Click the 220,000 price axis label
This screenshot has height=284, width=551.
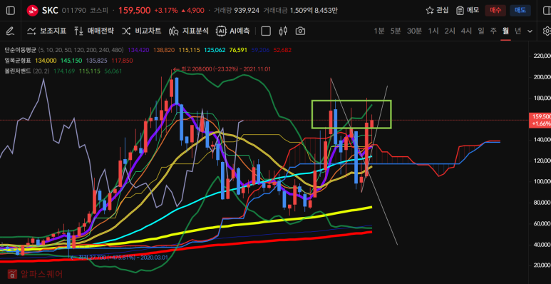(542, 56)
